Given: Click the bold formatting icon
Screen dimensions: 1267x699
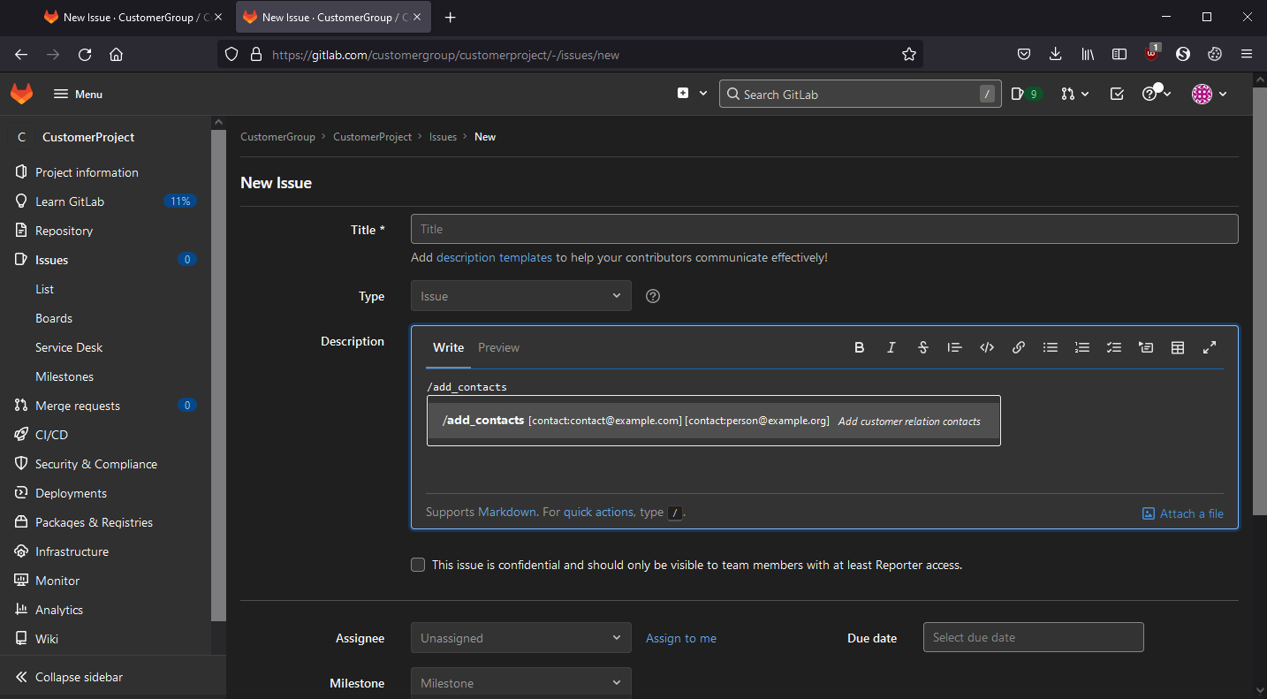Looking at the screenshot, I should (x=859, y=348).
